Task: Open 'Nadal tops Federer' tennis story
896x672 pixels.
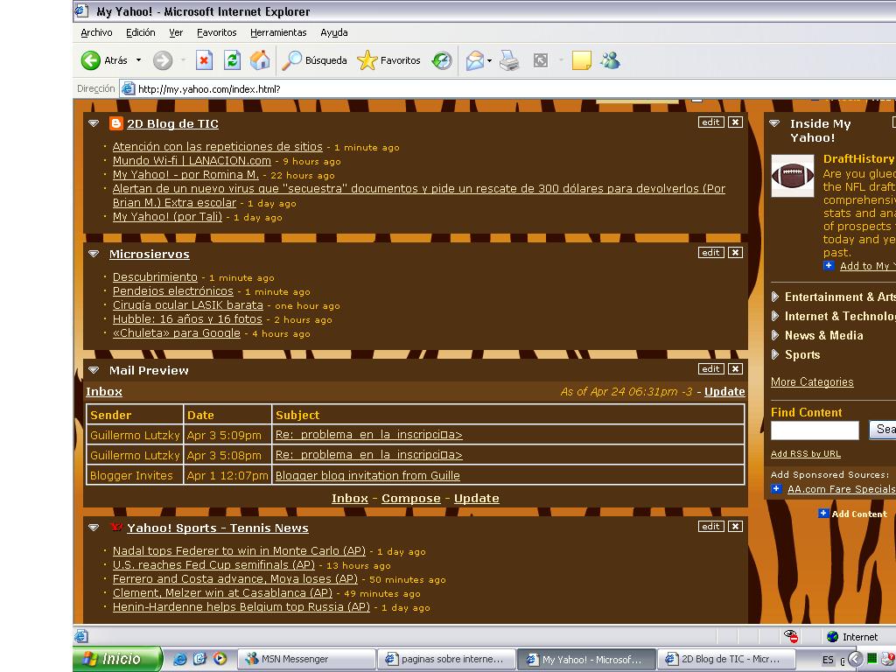Action: tap(239, 551)
